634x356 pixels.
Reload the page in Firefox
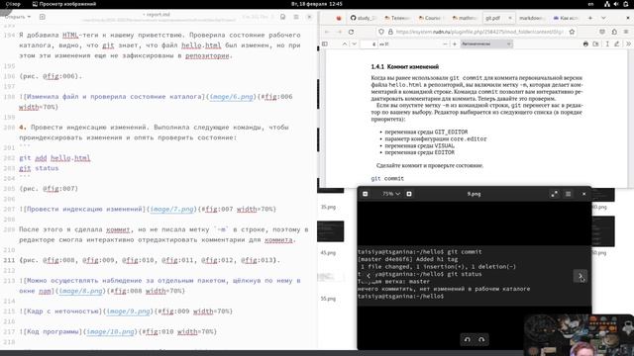[351, 32]
